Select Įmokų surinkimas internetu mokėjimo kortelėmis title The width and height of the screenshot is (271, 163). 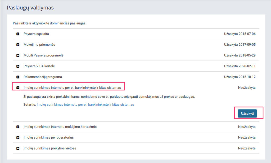point(60,127)
